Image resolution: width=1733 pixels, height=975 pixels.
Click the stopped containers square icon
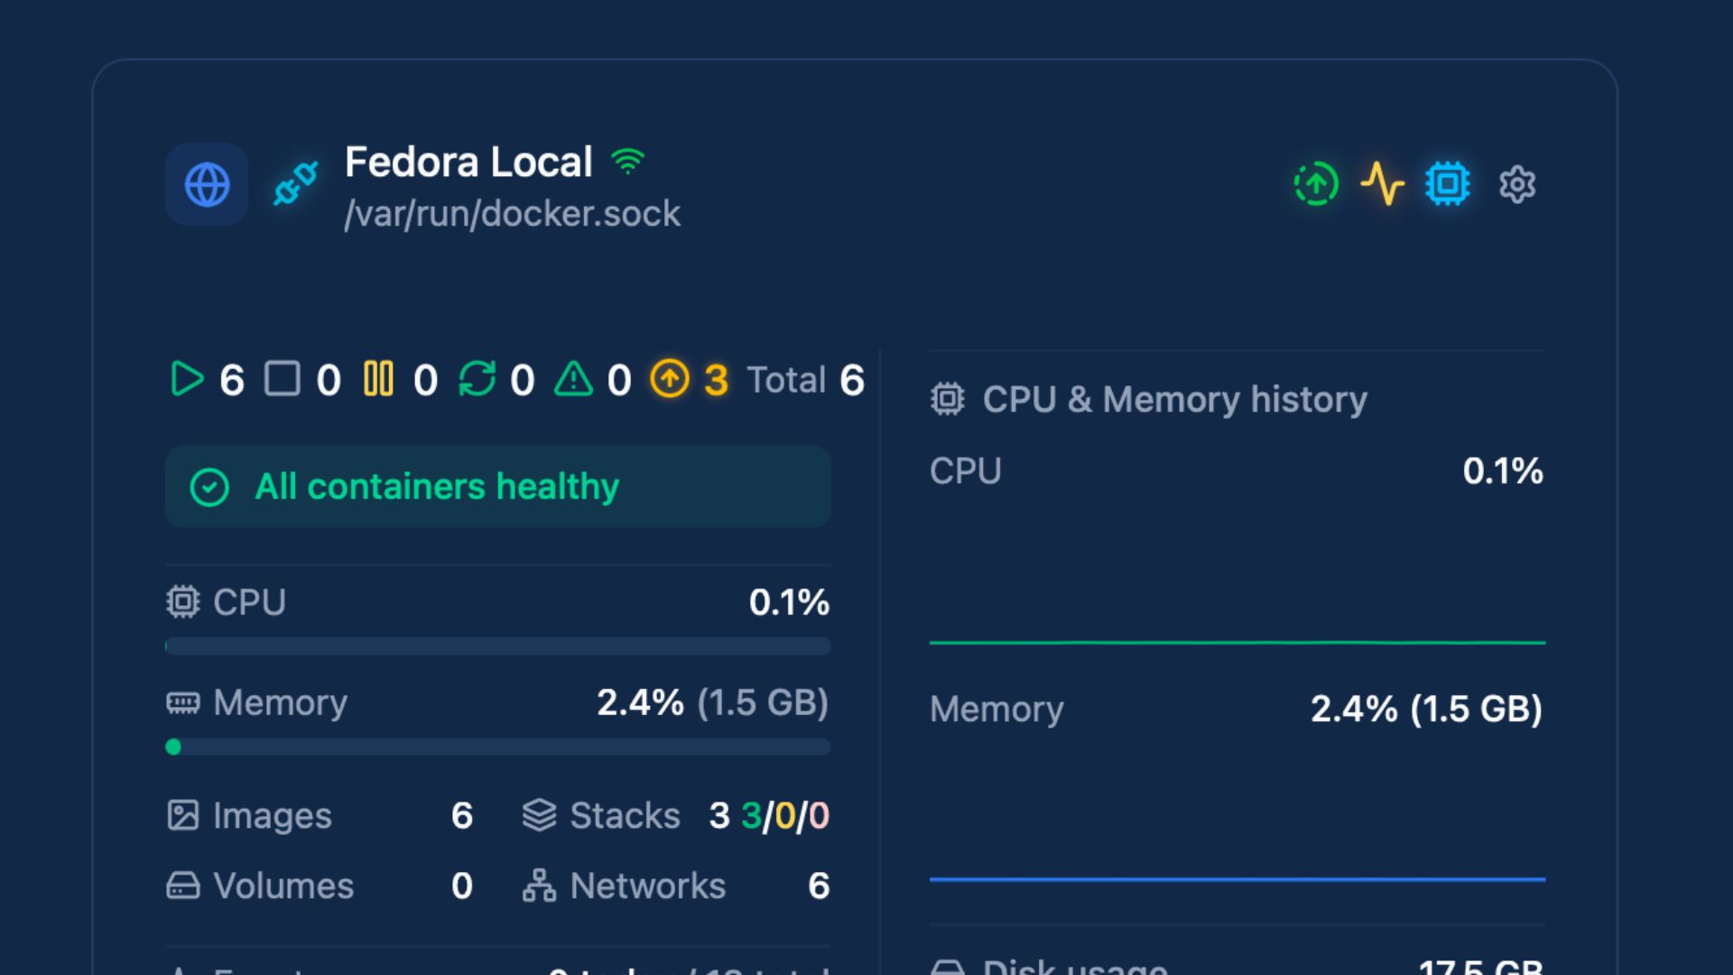pyautogui.click(x=282, y=379)
